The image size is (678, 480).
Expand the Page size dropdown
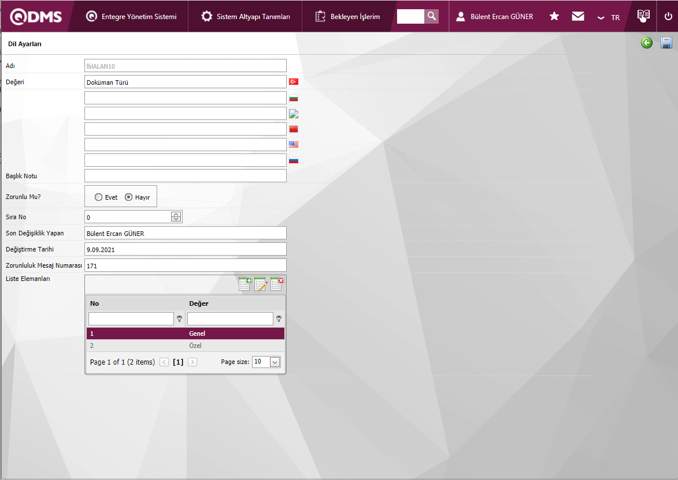275,362
